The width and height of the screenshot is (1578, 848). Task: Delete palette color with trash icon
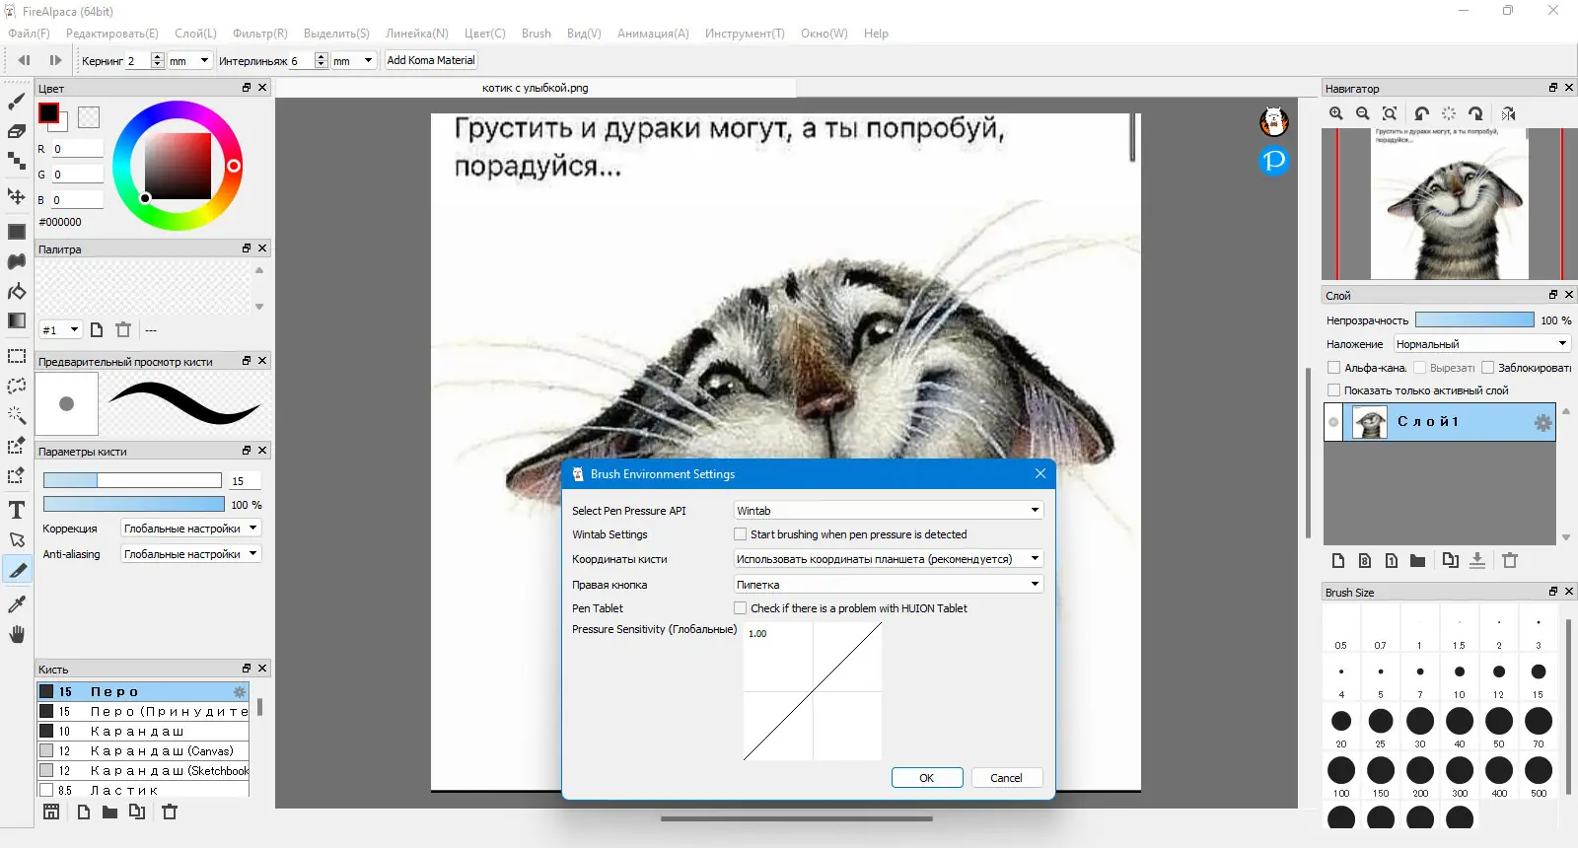122,329
